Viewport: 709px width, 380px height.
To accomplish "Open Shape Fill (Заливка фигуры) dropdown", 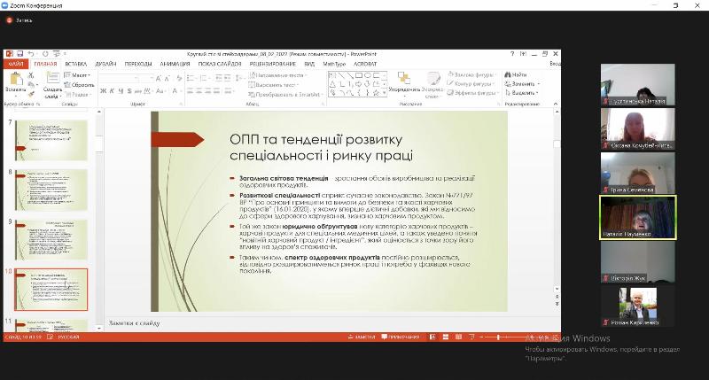I will tap(471, 74).
